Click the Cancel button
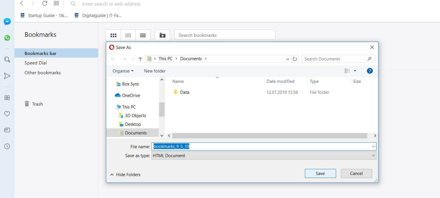This screenshot has height=198, width=440. click(x=356, y=173)
